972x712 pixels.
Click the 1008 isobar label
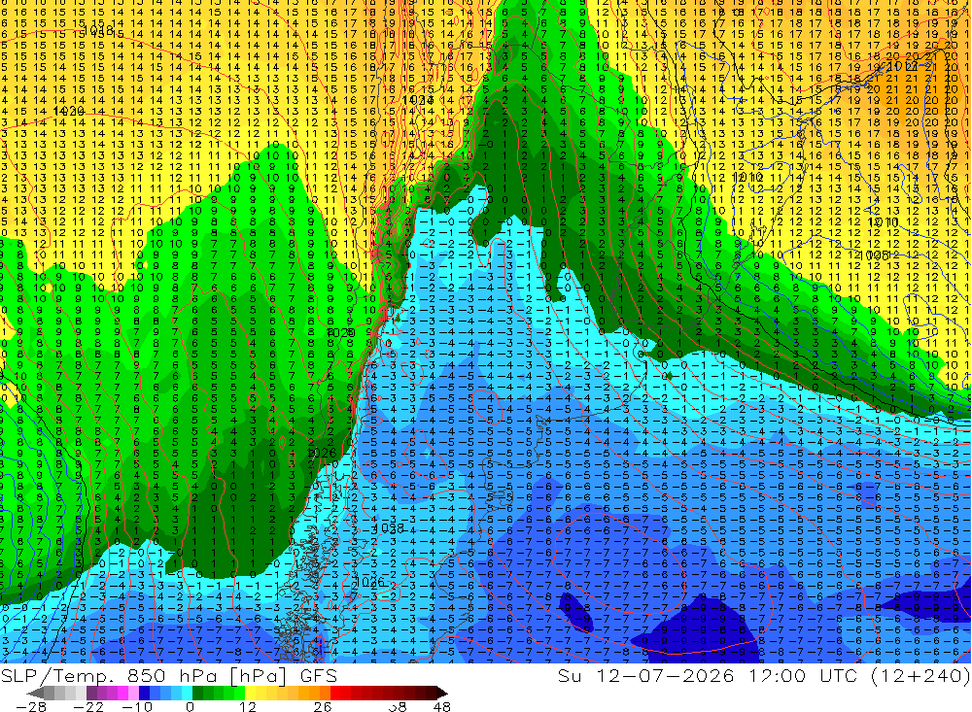click(874, 255)
